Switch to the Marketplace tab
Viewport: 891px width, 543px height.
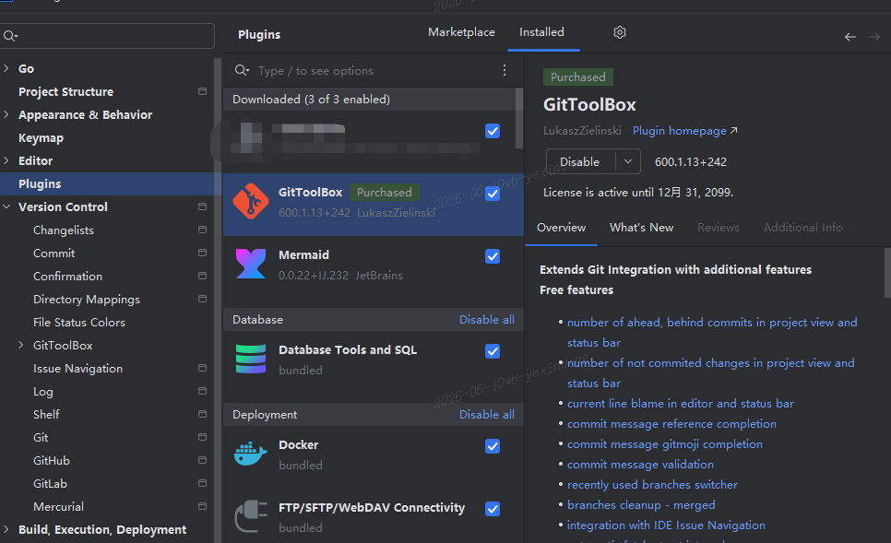(461, 32)
